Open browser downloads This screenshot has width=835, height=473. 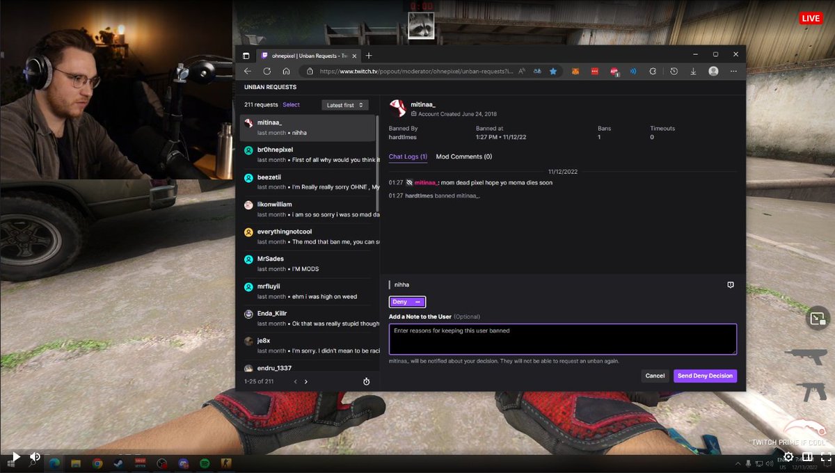coord(694,71)
